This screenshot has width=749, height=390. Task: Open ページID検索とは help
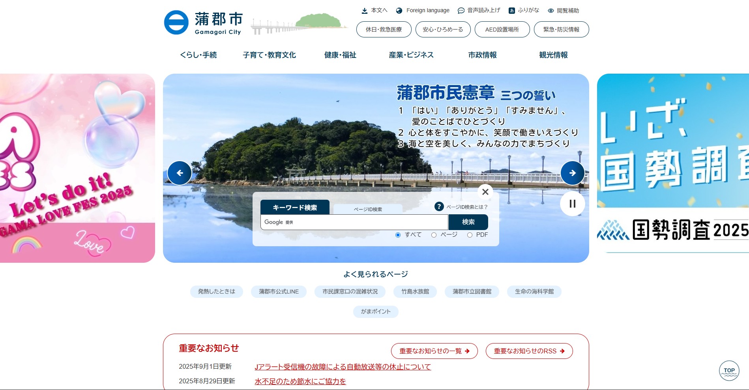click(x=461, y=206)
